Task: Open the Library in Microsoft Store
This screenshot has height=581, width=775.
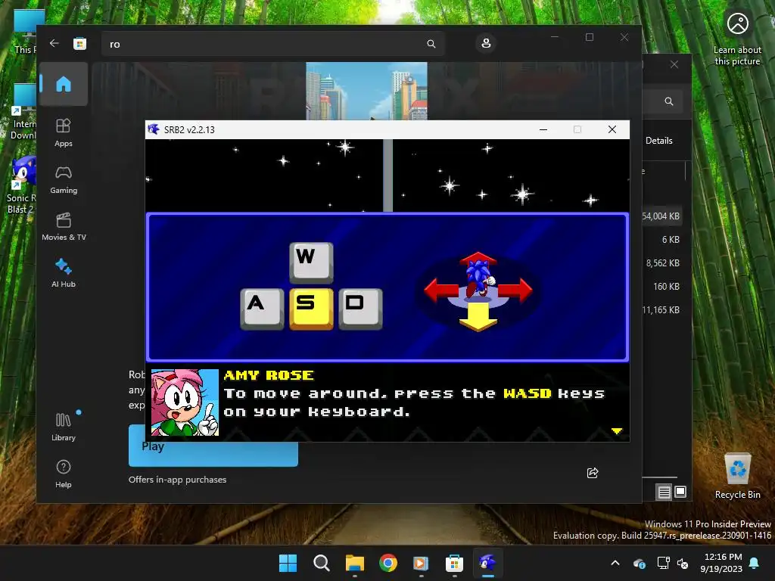Action: pyautogui.click(x=64, y=427)
